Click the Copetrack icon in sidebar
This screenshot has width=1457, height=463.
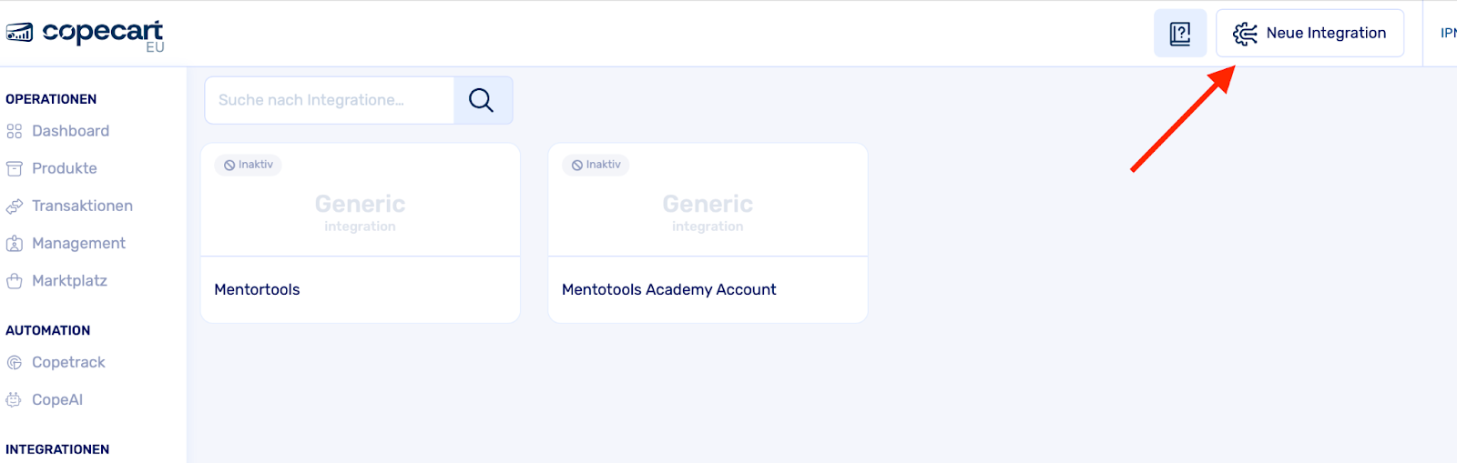(14, 362)
